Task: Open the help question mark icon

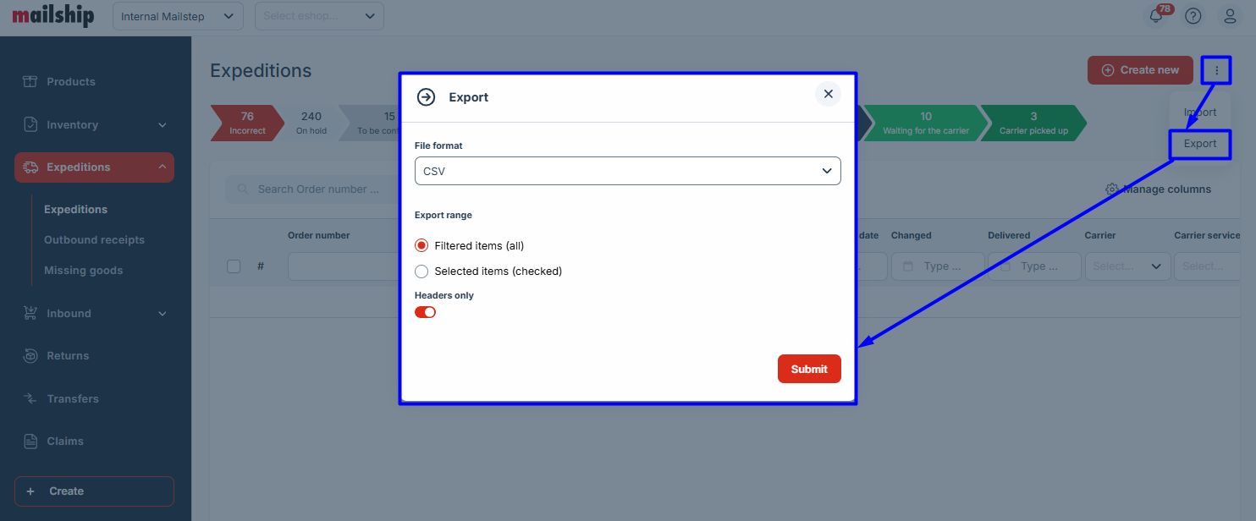Action: pyautogui.click(x=1193, y=16)
